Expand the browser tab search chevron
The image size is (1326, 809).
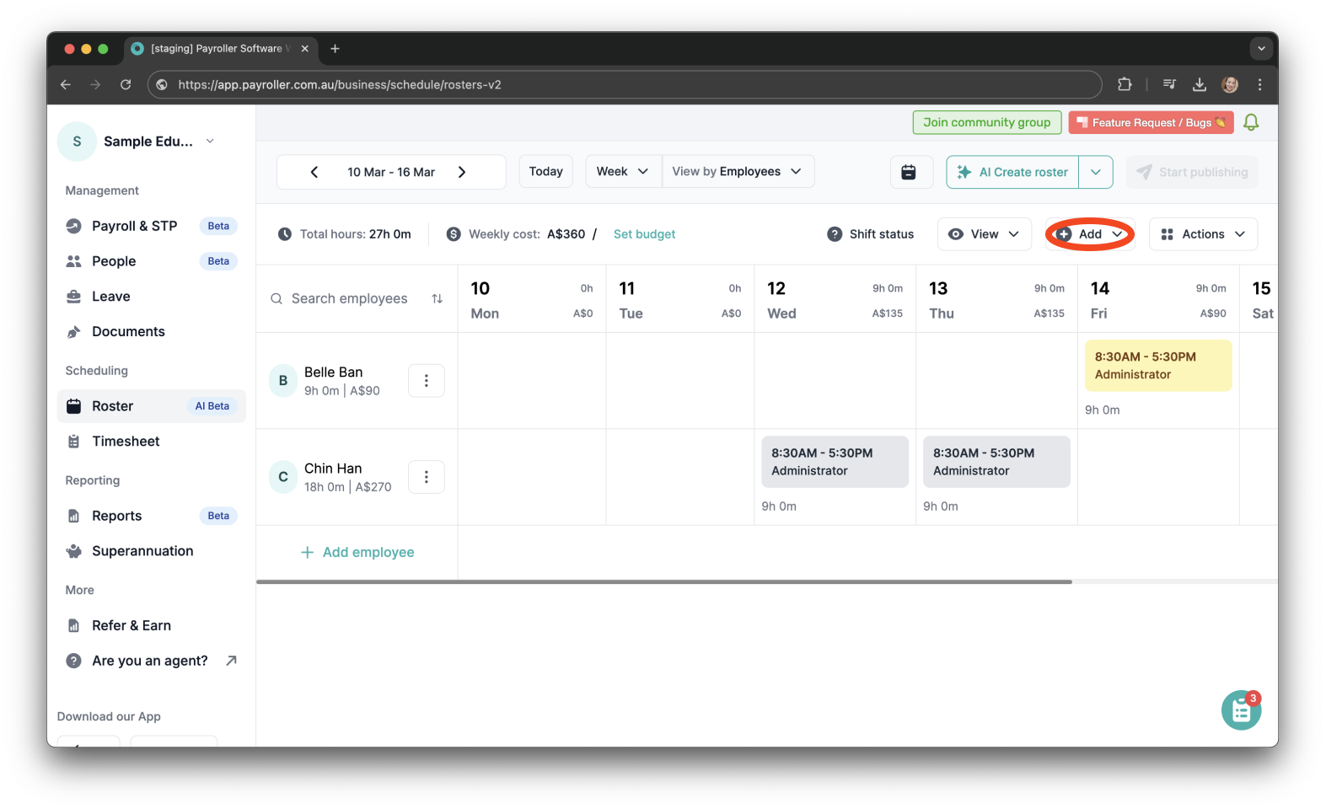(1261, 49)
